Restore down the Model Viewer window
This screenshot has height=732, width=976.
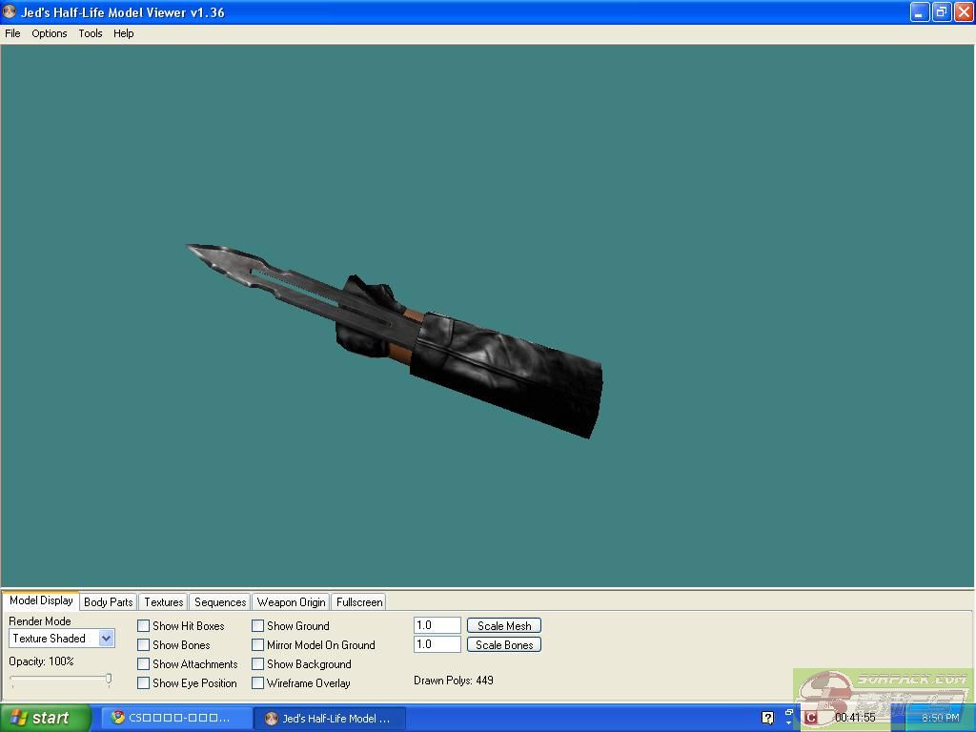pos(941,11)
